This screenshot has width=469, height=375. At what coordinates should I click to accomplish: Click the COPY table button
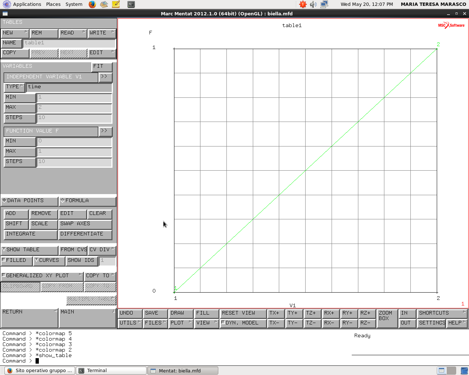(15, 53)
